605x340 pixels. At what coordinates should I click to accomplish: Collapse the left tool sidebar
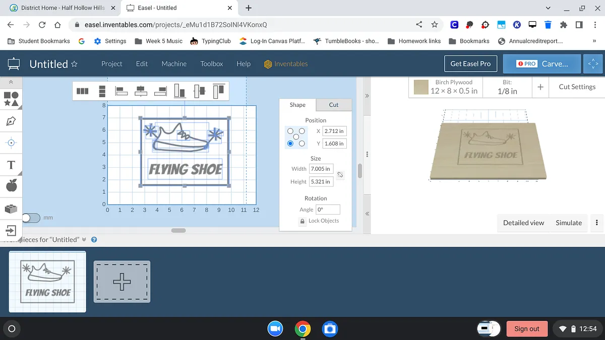(x=11, y=82)
